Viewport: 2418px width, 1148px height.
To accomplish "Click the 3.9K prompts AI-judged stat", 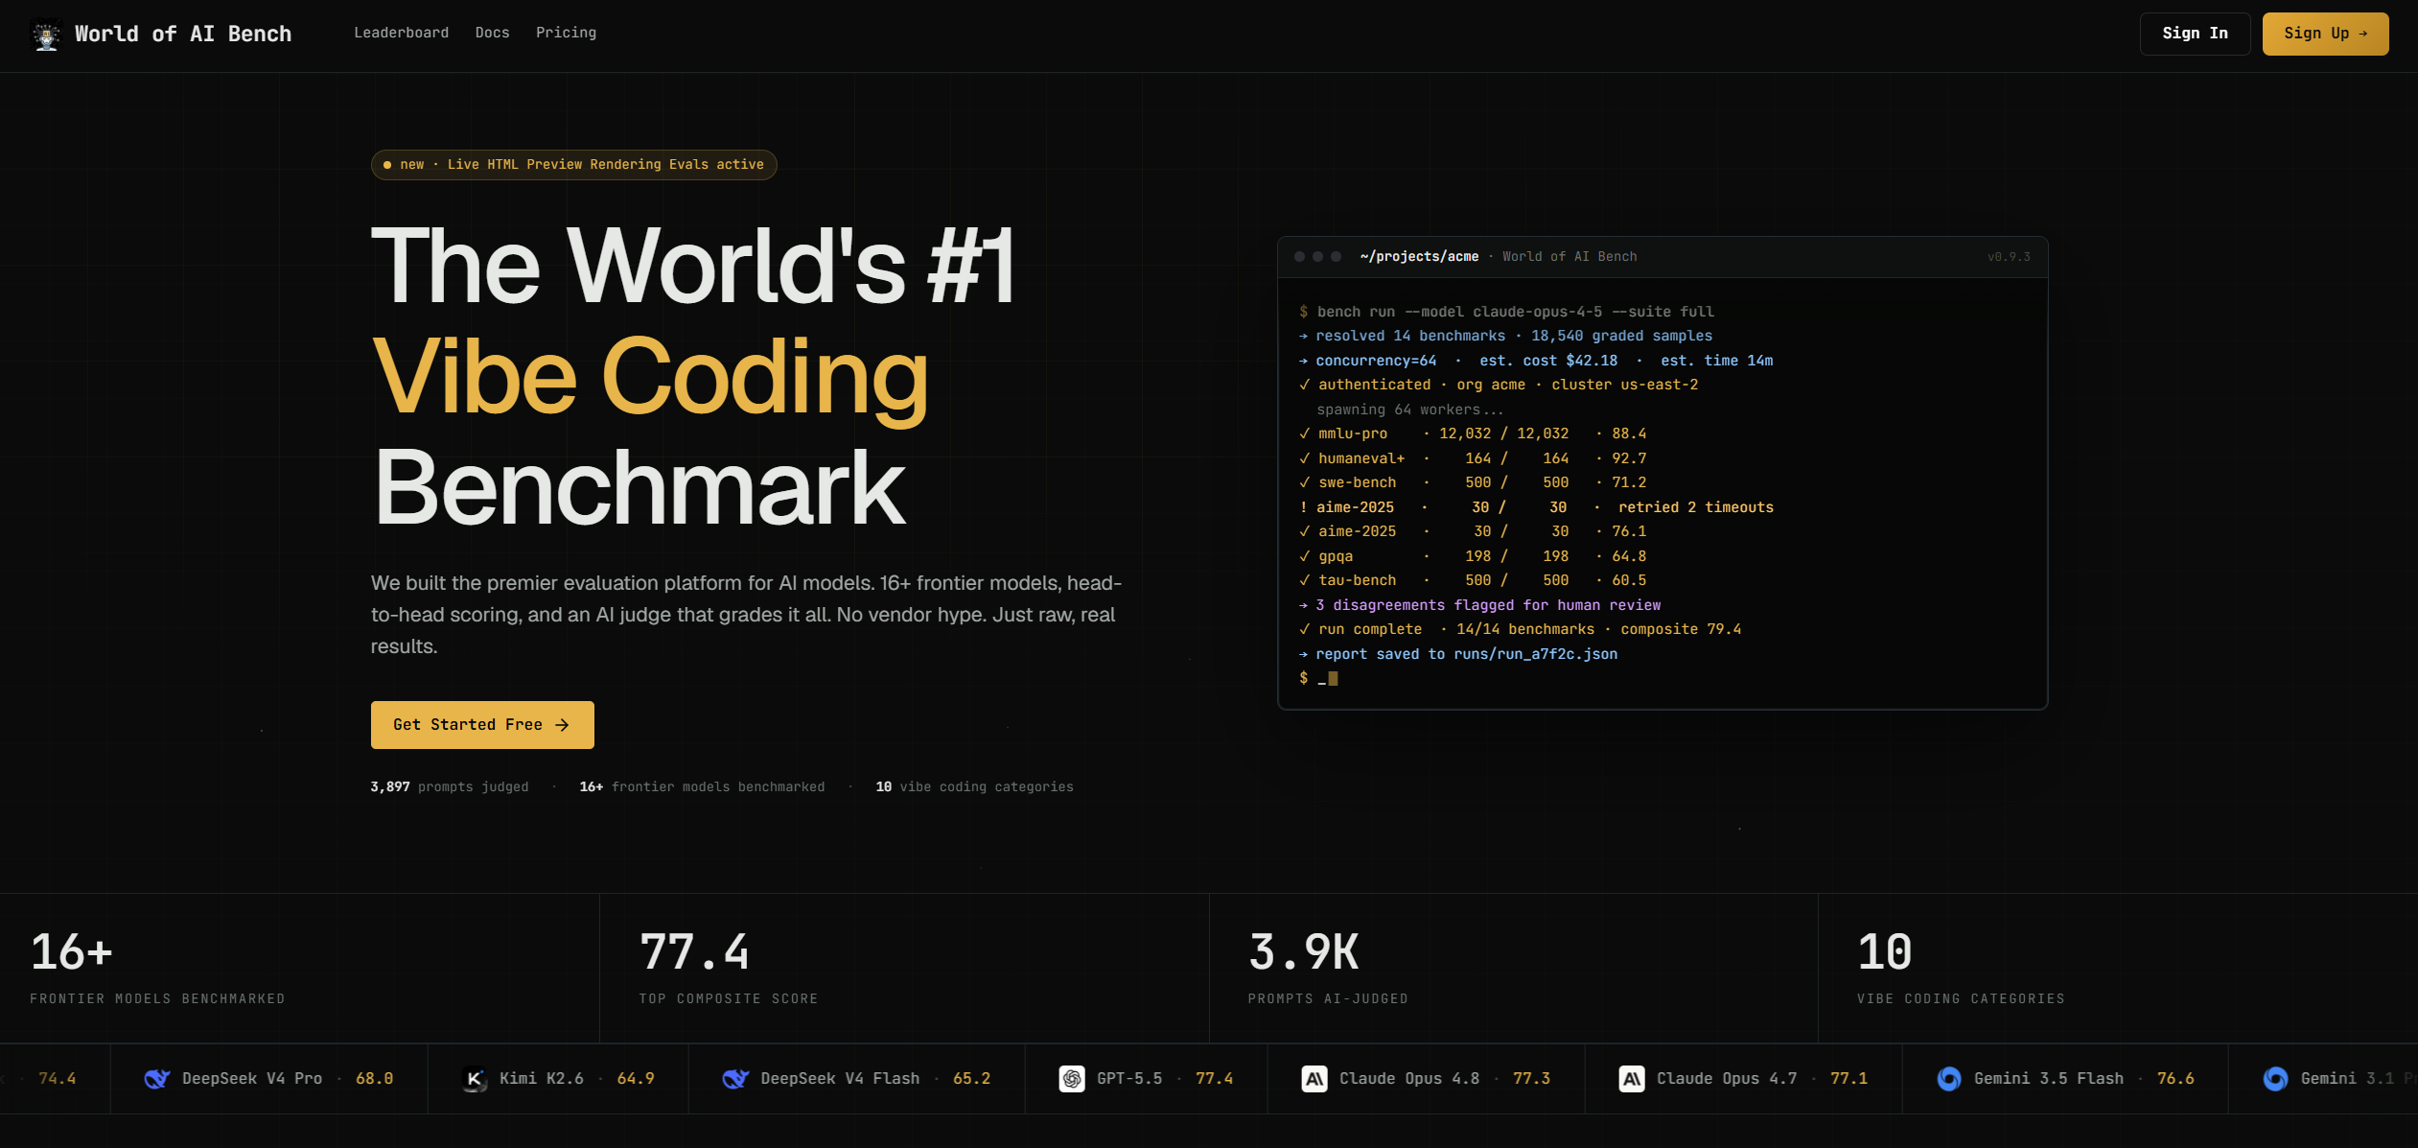I will pyautogui.click(x=1514, y=969).
